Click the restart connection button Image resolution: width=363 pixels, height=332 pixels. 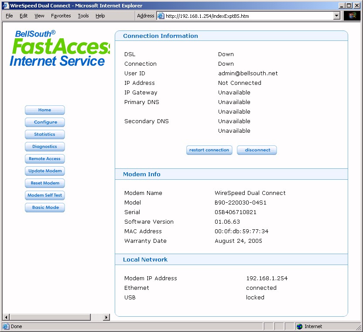[209, 150]
